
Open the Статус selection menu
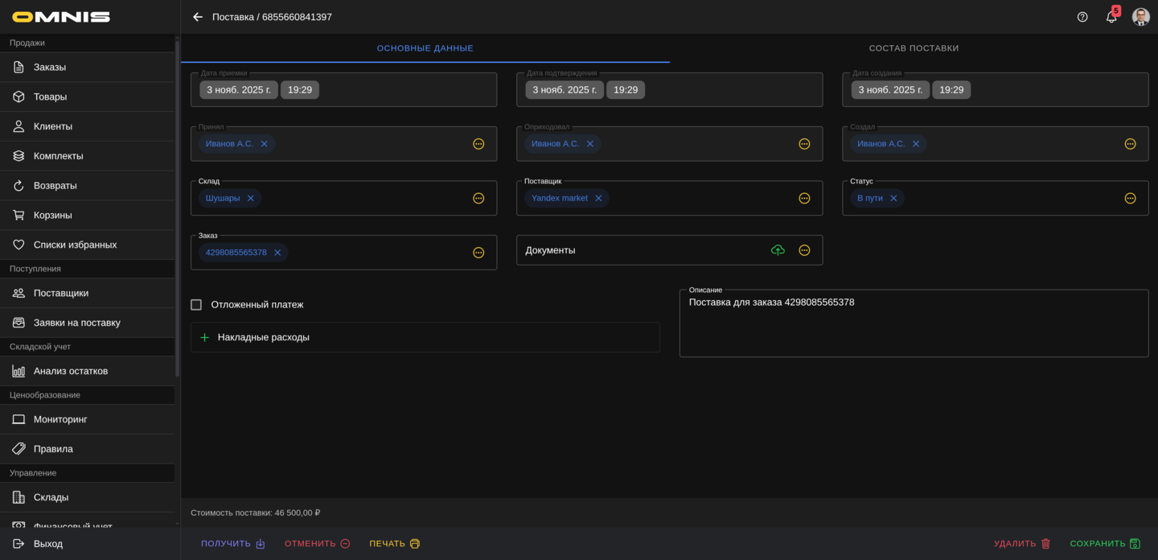(x=1130, y=198)
